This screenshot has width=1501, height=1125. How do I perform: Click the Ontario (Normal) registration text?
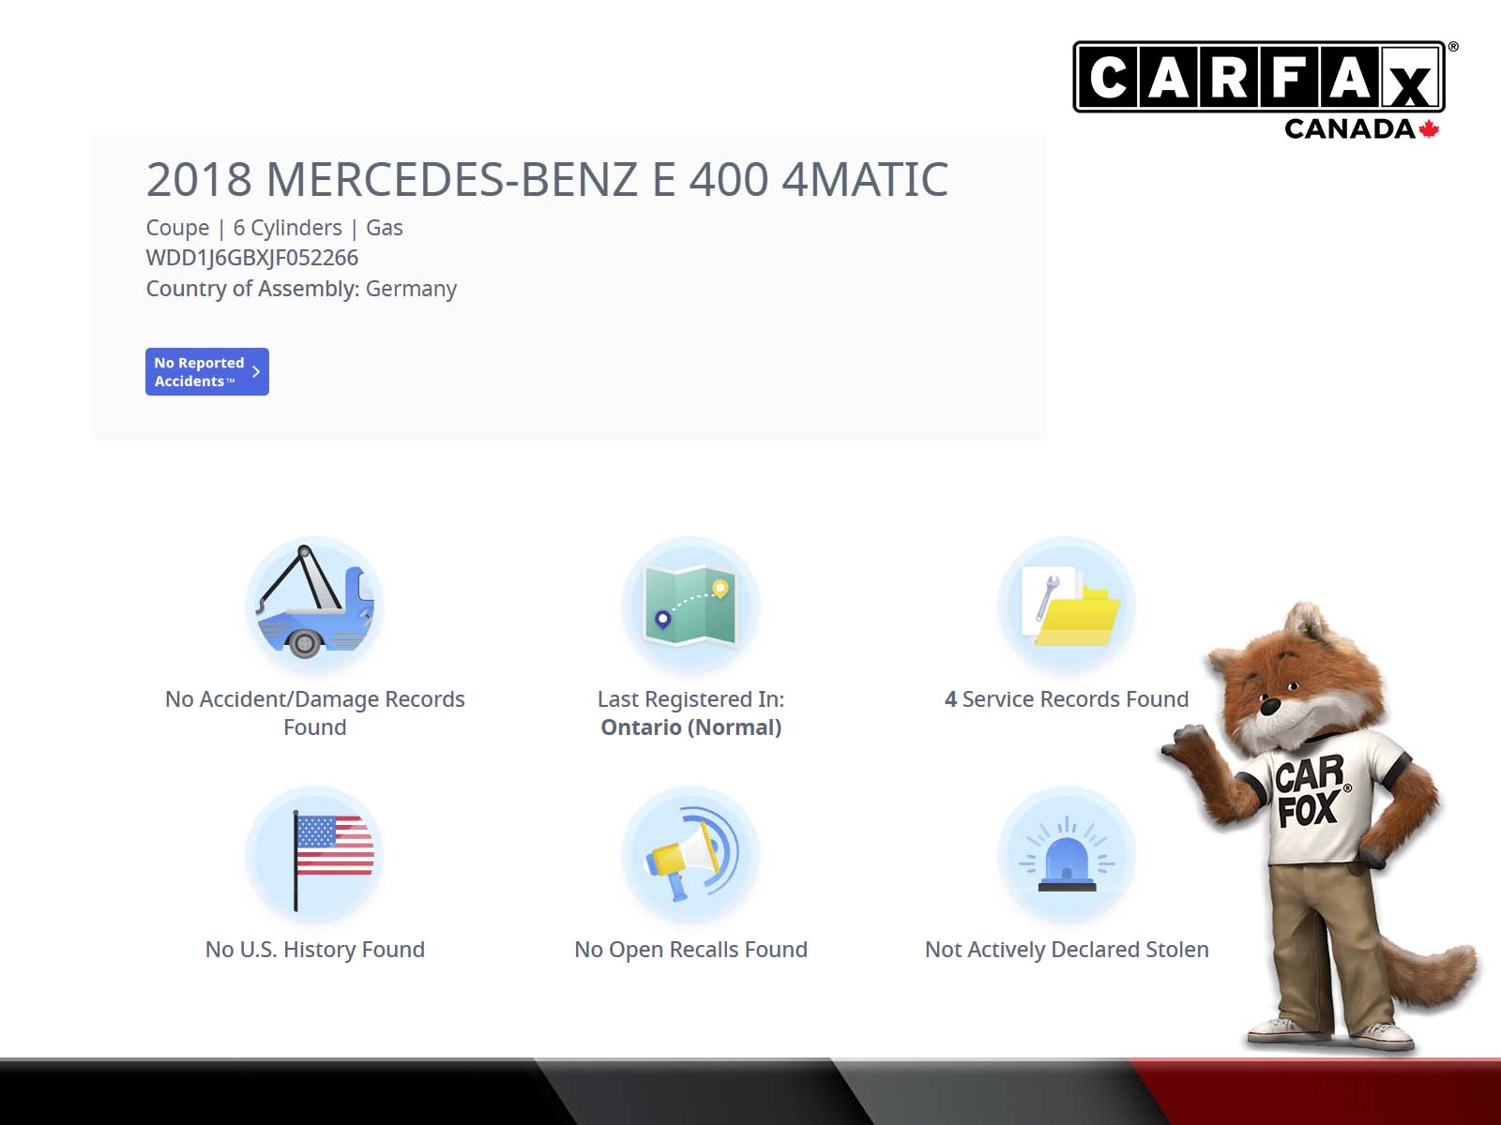click(x=691, y=727)
